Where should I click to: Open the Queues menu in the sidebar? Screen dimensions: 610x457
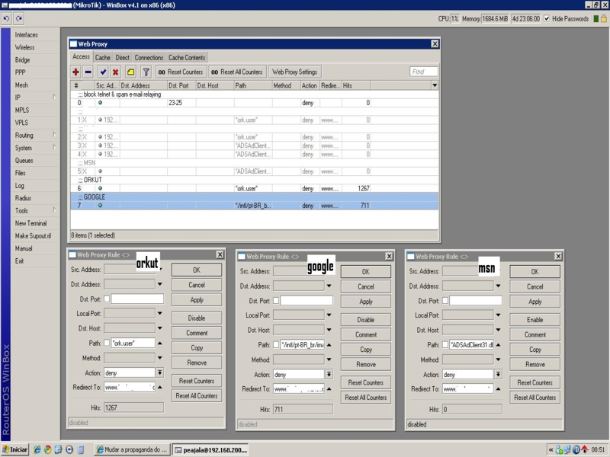[24, 161]
